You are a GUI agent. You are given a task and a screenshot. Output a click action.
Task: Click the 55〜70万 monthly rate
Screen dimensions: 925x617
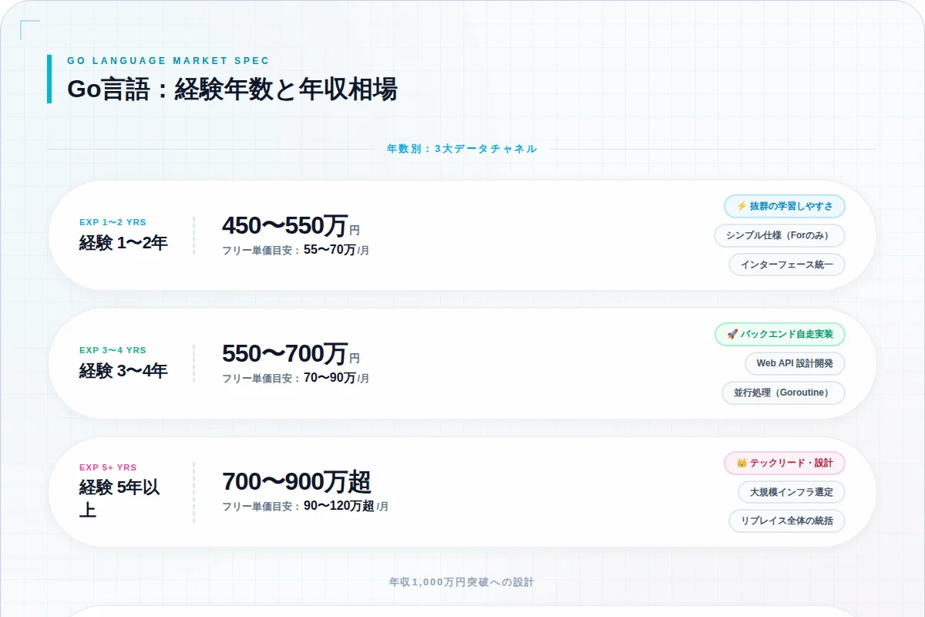coord(330,250)
